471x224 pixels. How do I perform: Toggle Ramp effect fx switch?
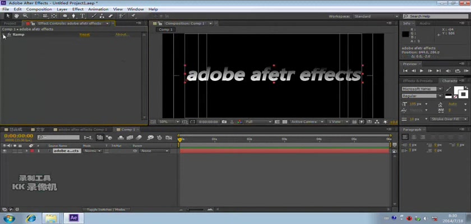[x=9, y=35]
